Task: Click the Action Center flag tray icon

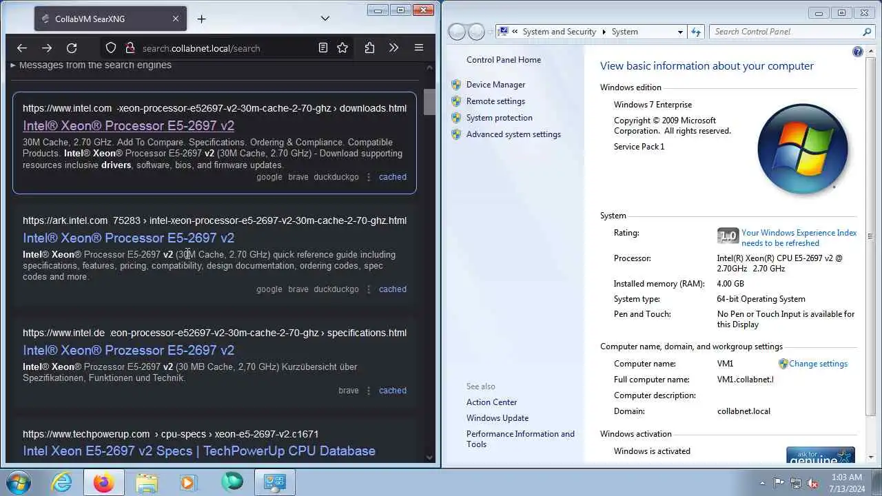Action: [x=779, y=483]
